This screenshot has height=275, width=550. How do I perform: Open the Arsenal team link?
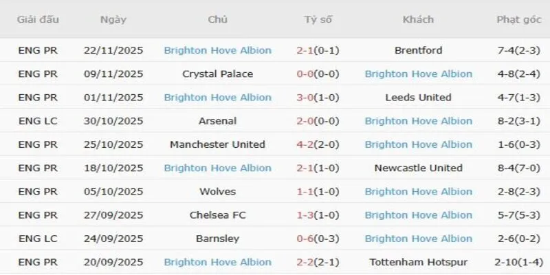(217, 121)
